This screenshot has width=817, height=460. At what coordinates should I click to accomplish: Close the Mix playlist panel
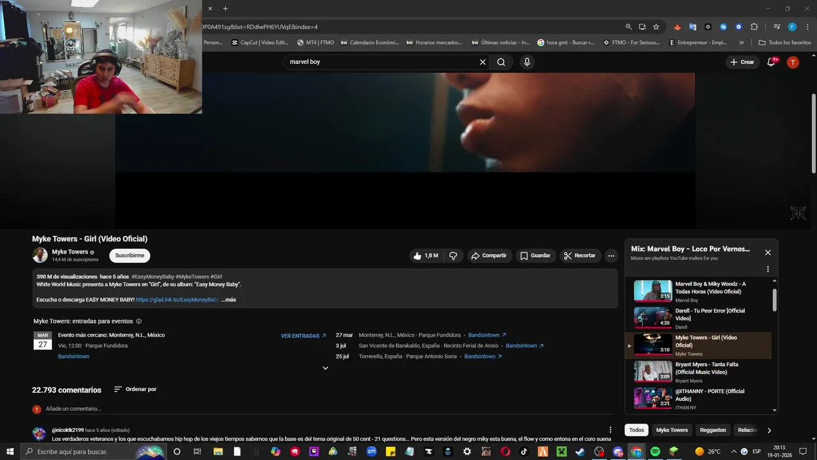pos(768,252)
